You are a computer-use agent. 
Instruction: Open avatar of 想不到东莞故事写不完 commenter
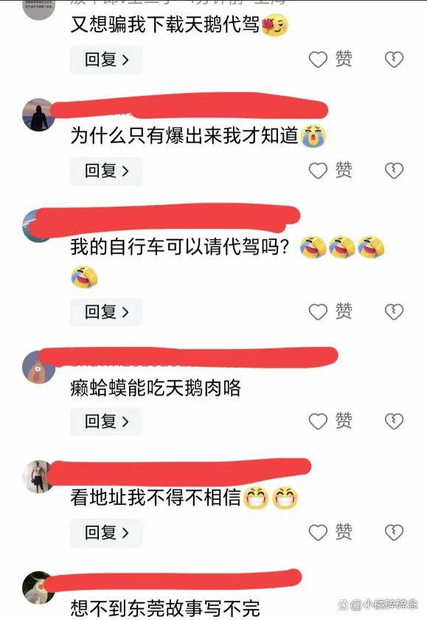38,588
